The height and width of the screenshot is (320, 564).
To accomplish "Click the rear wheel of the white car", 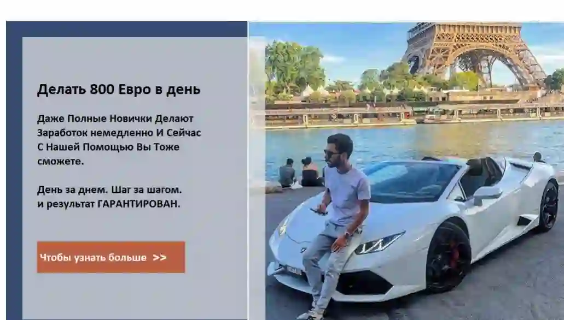I will [x=548, y=206].
